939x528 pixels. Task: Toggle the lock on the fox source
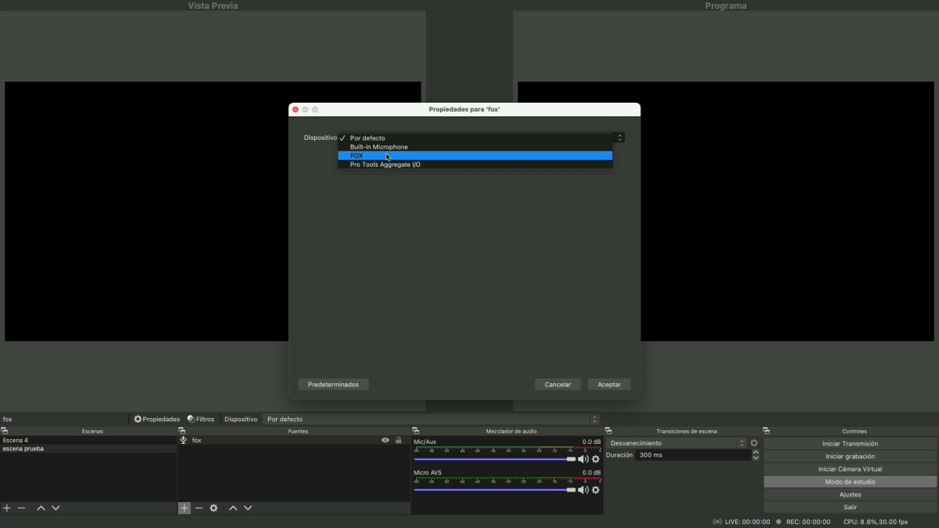(398, 441)
